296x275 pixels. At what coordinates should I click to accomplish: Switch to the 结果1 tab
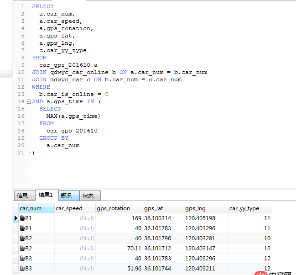click(47, 195)
